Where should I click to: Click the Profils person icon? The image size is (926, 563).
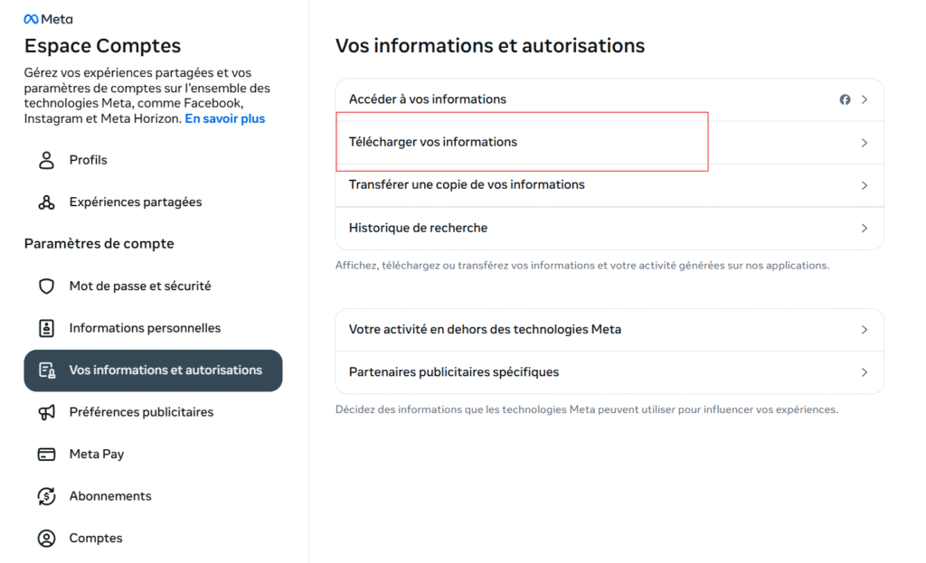[46, 160]
